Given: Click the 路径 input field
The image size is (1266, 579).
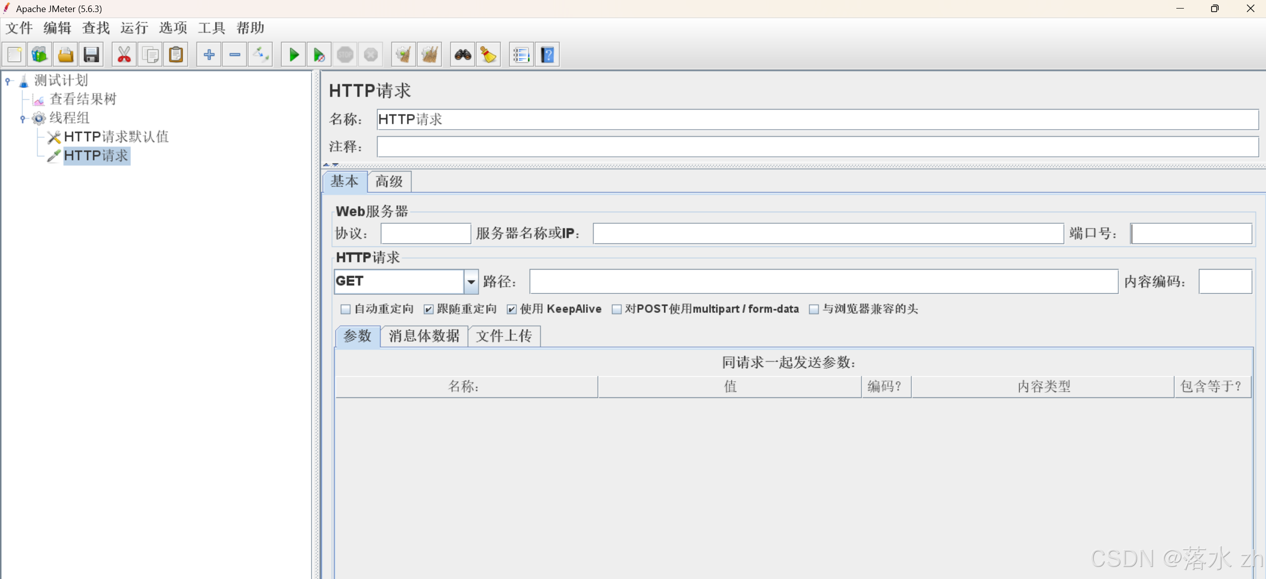Looking at the screenshot, I should [x=824, y=282].
